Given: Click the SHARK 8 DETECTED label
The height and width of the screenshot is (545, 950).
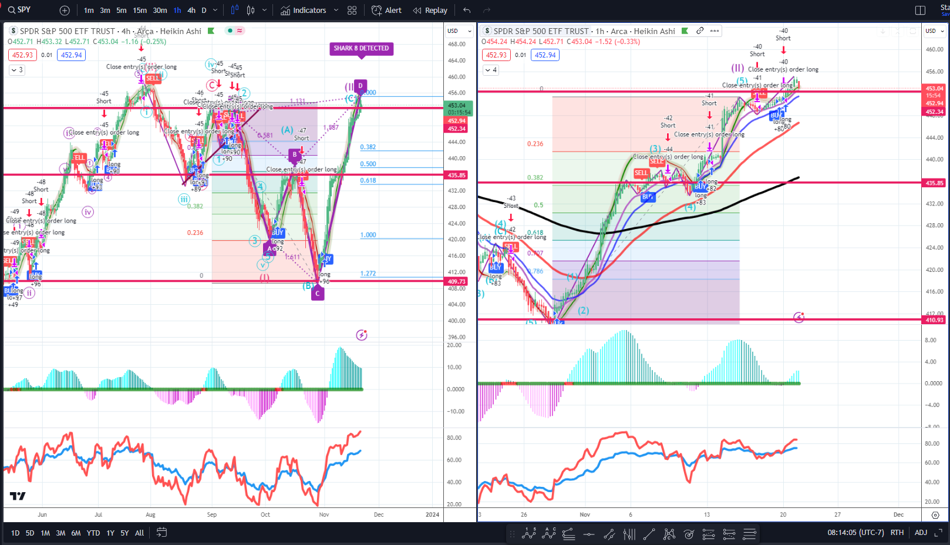Looking at the screenshot, I should [361, 48].
